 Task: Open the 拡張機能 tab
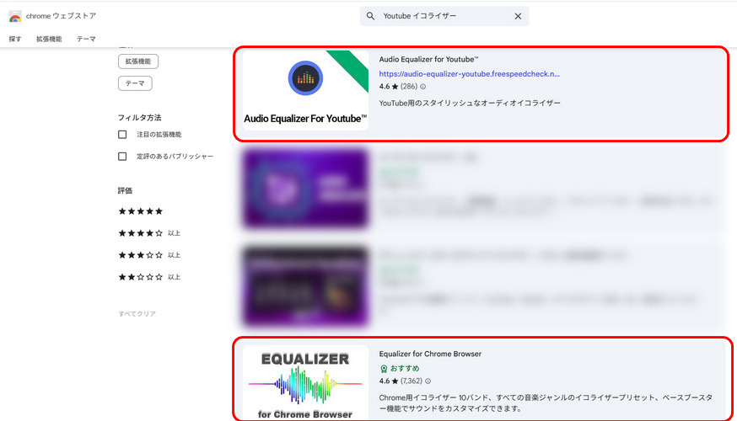coord(49,39)
